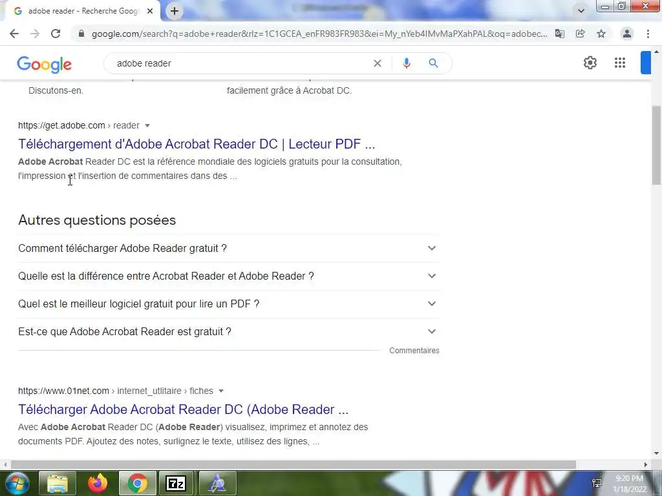Viewport: 662px width, 496px height.
Task: Open the Windows Start menu
Action: 17,483
